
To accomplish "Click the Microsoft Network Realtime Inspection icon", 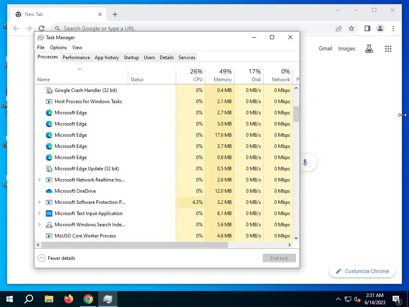I will (49, 180).
